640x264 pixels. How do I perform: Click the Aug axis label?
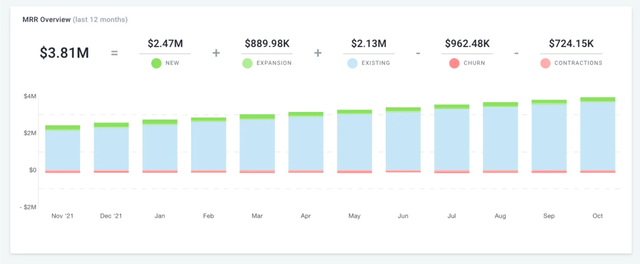click(x=500, y=216)
